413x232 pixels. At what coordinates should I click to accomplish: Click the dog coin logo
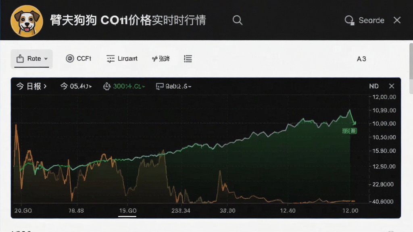[27, 21]
